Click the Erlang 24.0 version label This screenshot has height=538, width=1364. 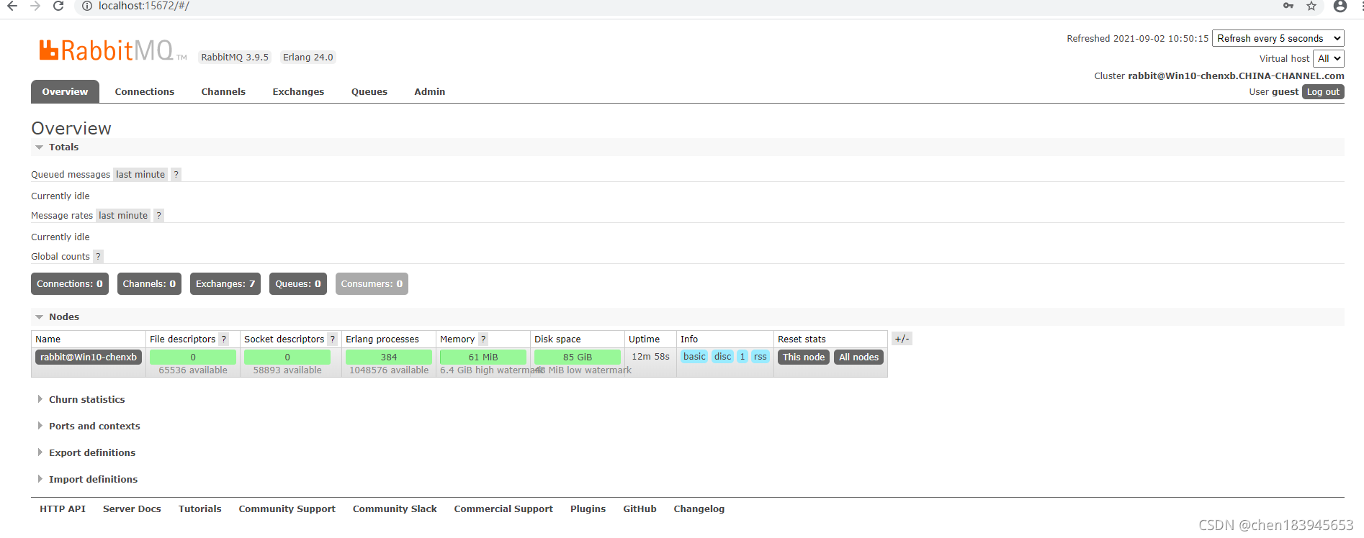308,57
